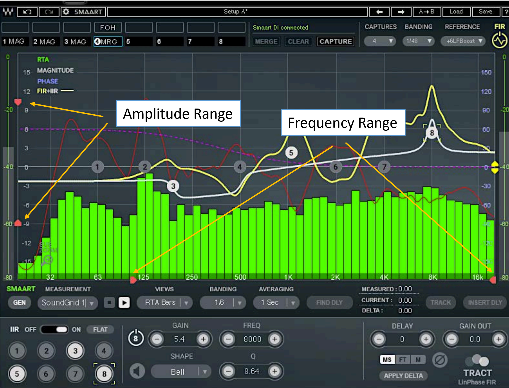
Task: Click the phase invert icon
Action: [x=440, y=360]
